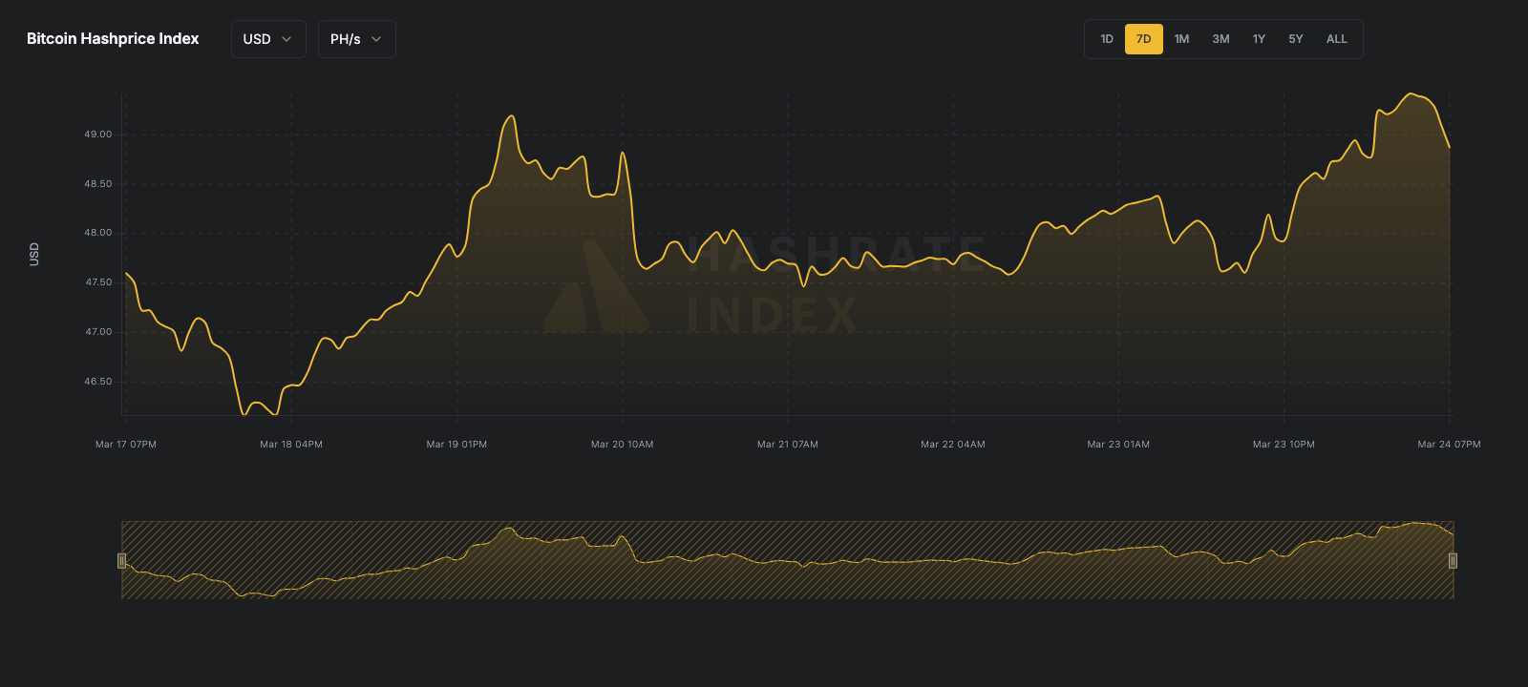Switch to the 1M range
1528x687 pixels.
coord(1182,39)
